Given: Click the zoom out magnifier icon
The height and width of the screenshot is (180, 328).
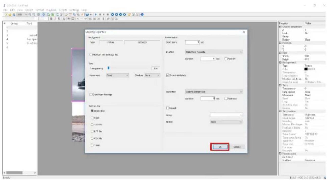Looking at the screenshot, I should pos(34,15).
